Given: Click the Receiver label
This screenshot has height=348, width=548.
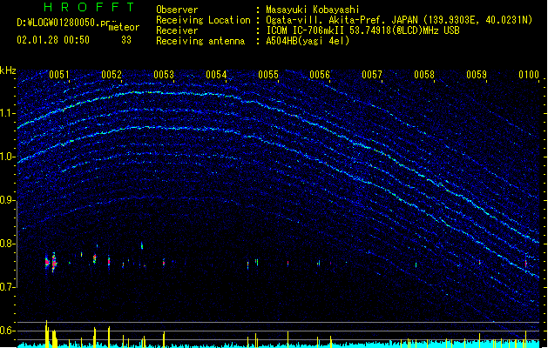Looking at the screenshot, I should click(177, 30).
